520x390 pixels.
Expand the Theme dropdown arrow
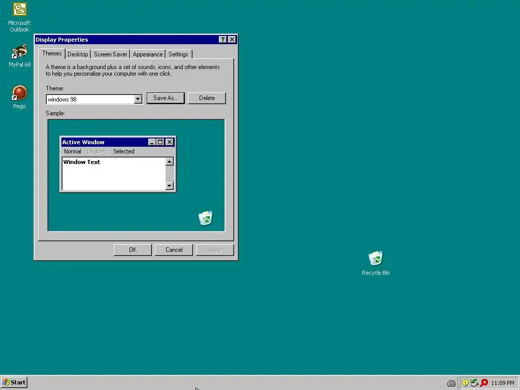pyautogui.click(x=138, y=99)
